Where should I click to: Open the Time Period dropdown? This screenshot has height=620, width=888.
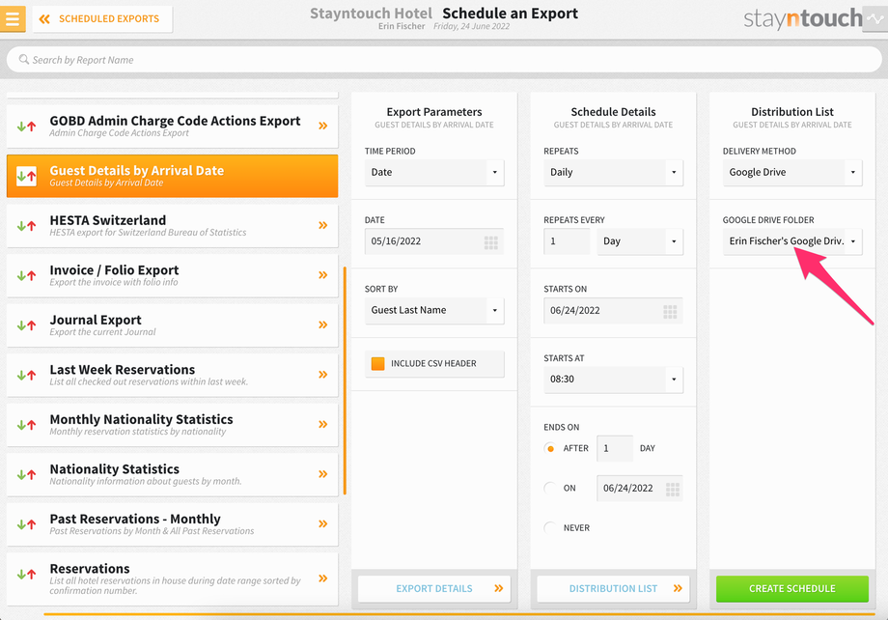pyautogui.click(x=434, y=172)
